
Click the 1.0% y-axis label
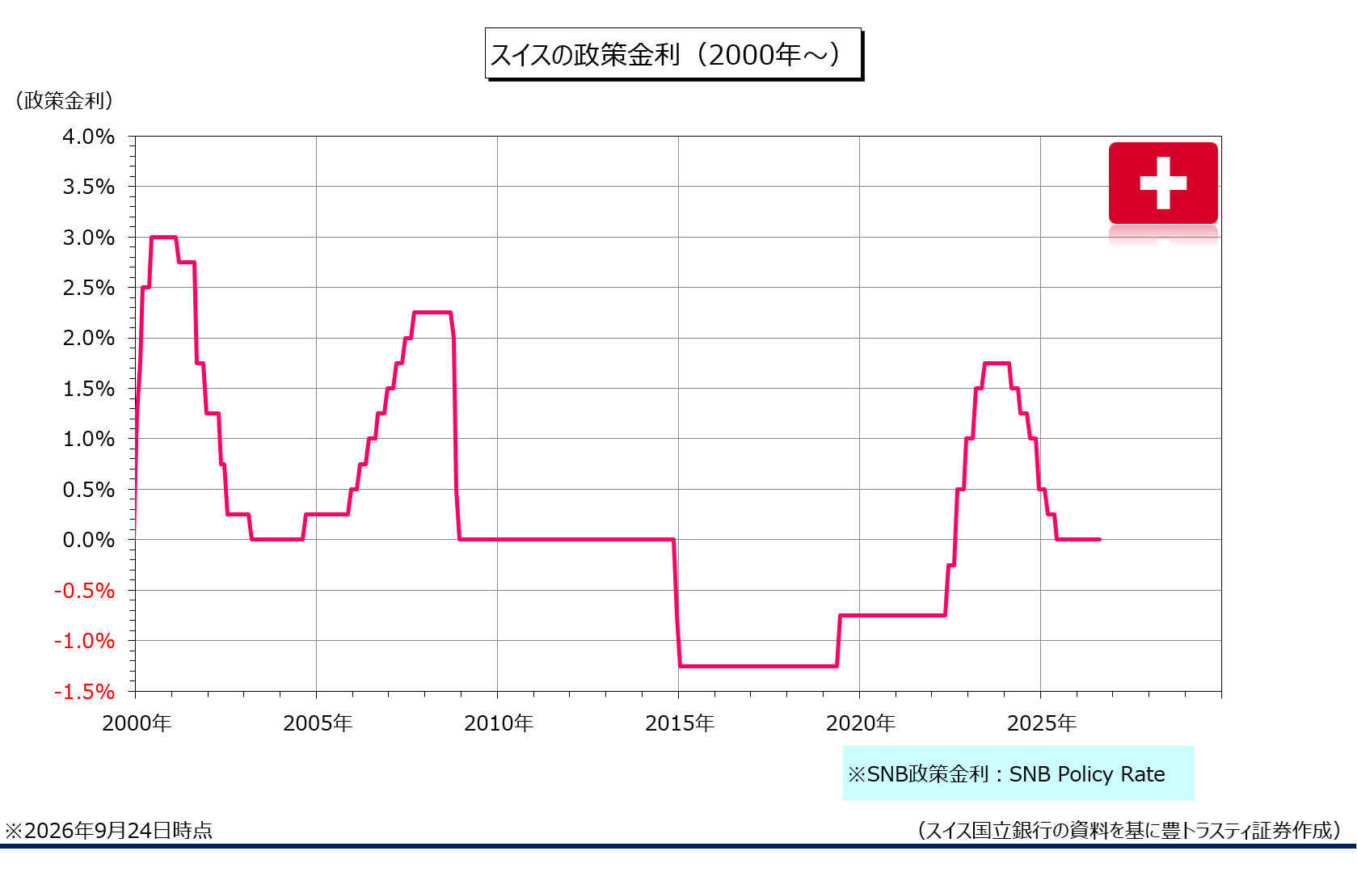point(89,439)
